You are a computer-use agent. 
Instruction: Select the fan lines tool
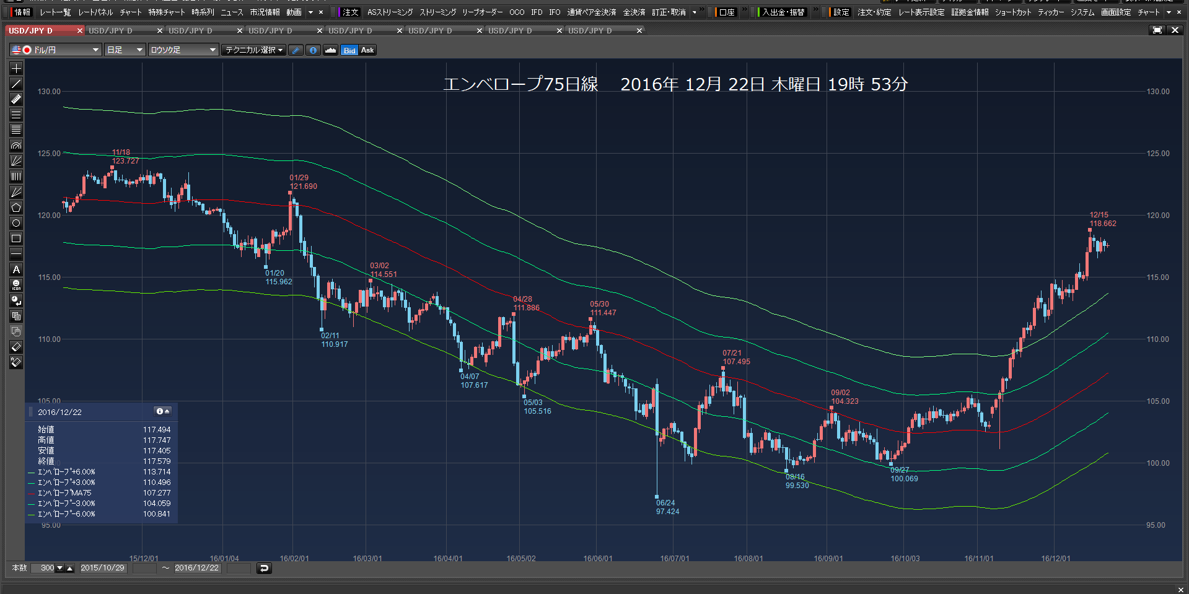[16, 161]
